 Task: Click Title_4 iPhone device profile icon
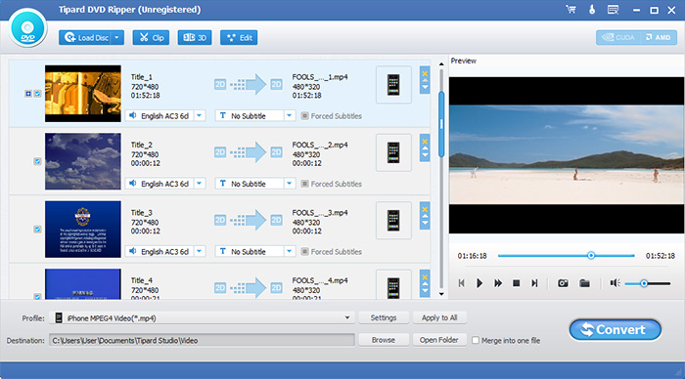[393, 285]
